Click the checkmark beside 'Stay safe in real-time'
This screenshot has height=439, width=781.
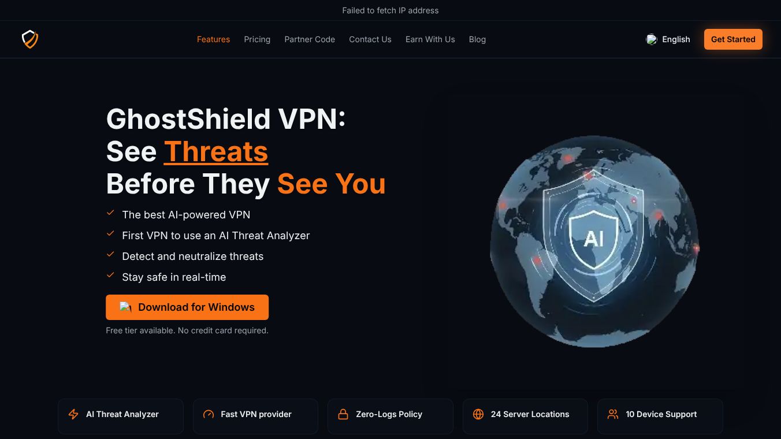pos(110,274)
